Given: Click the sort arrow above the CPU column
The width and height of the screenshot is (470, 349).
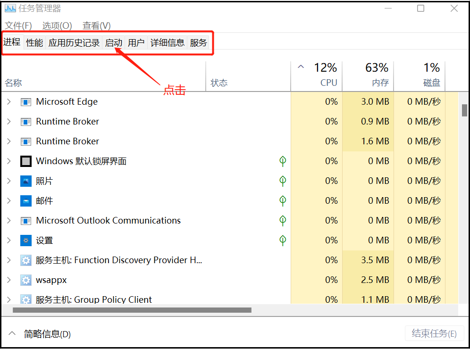Looking at the screenshot, I should pos(301,66).
